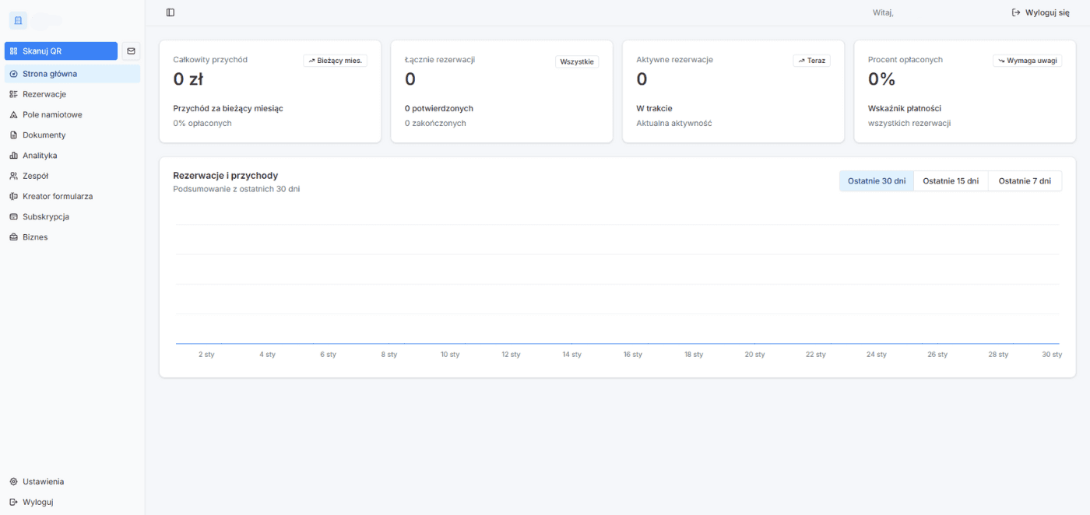Open the mail envelope icon button
The image size is (1090, 515).
(131, 51)
